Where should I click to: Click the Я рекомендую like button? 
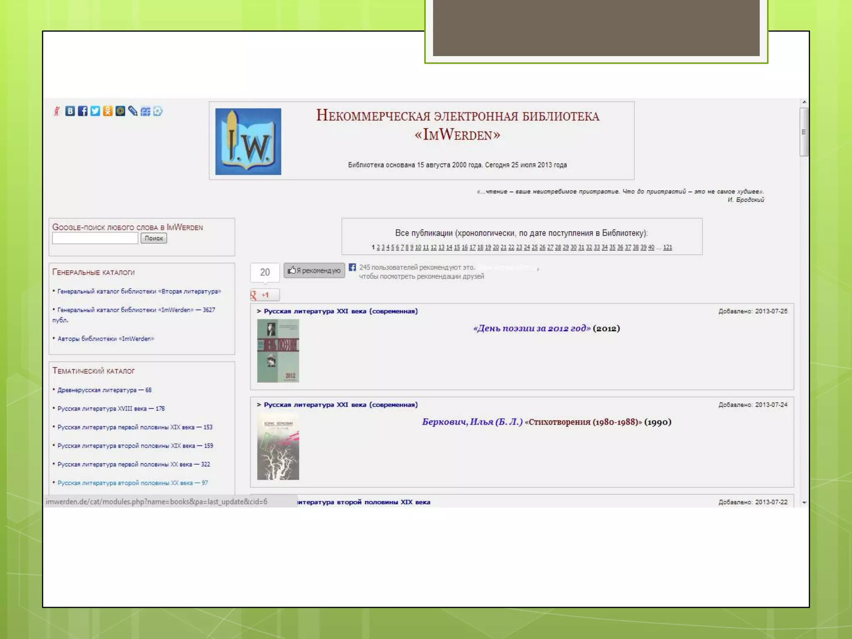314,270
